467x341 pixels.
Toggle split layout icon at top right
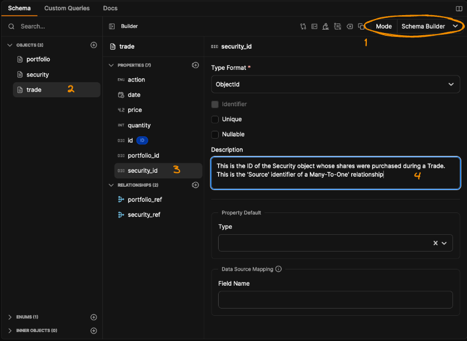pos(459,8)
